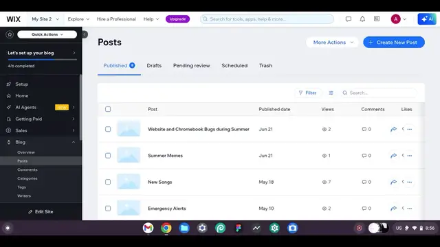
Task: Click the customize columns icon next to Filter
Action: coord(331,93)
